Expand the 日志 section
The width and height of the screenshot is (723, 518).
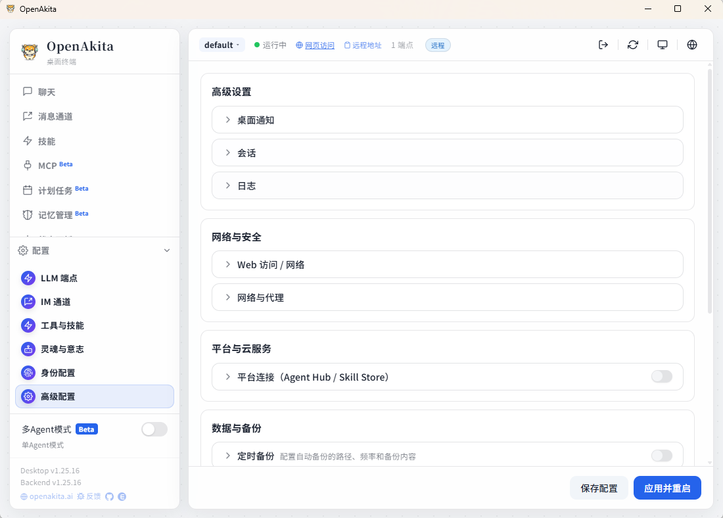(447, 185)
